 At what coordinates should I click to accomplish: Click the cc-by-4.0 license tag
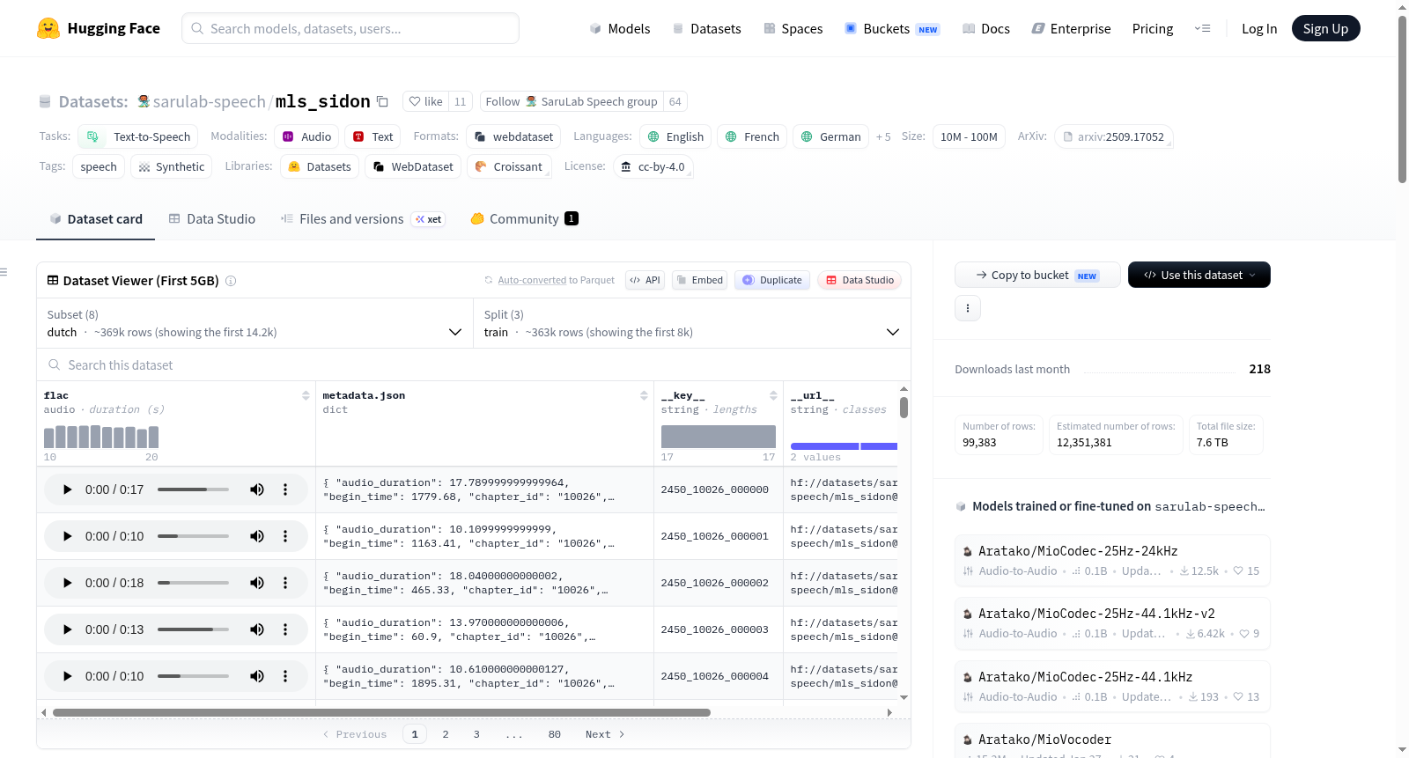653,166
